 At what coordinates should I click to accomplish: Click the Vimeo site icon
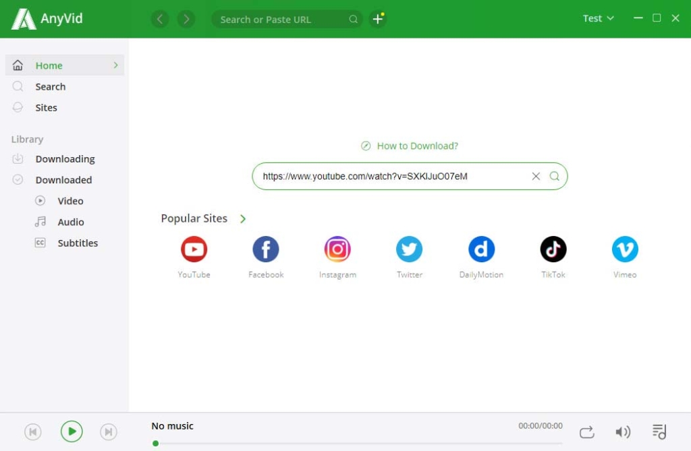625,249
